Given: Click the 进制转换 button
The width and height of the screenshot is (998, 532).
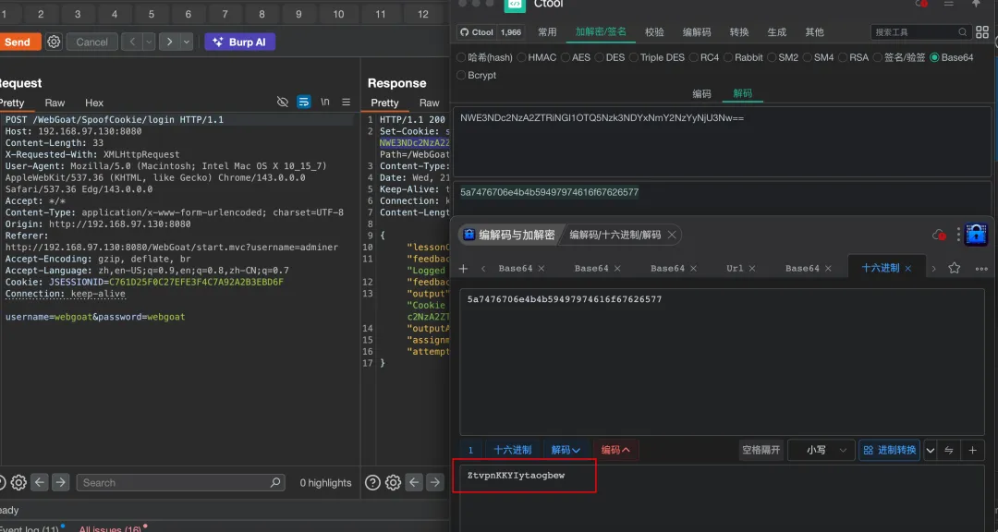Looking at the screenshot, I should (x=889, y=450).
